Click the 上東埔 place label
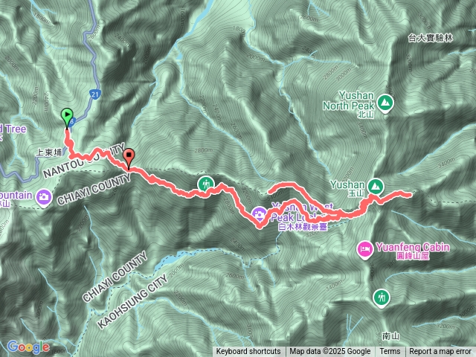The image size is (476, 357). tap(49, 152)
